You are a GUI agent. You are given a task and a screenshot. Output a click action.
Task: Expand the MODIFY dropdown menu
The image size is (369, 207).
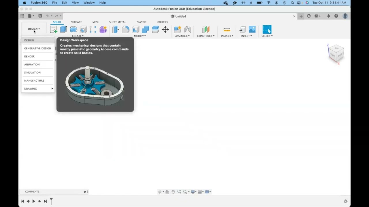[x=140, y=36]
